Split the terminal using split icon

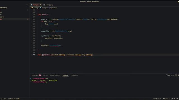pyautogui.click(x=176, y=75)
